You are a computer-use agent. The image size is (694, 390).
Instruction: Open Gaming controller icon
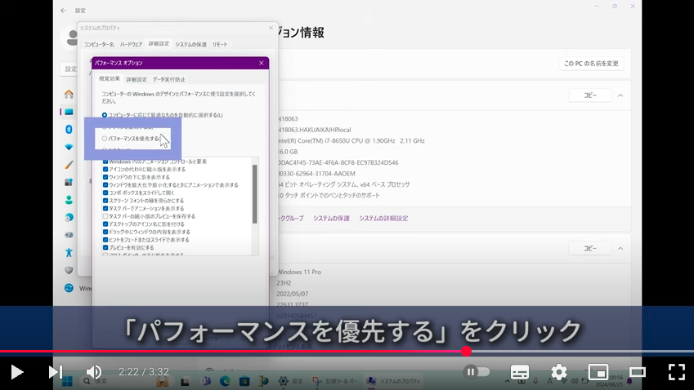click(69, 235)
